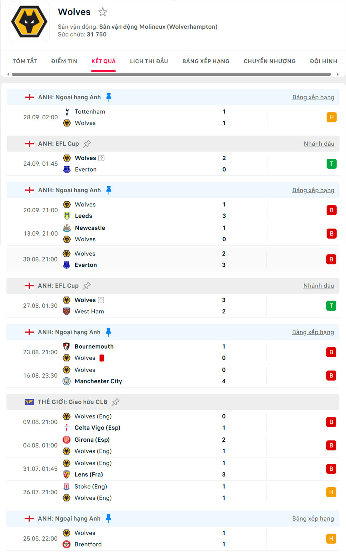Viewport: 346px width, 552px height.
Task: Open the TÓM TẮT tab
Action: [25, 61]
